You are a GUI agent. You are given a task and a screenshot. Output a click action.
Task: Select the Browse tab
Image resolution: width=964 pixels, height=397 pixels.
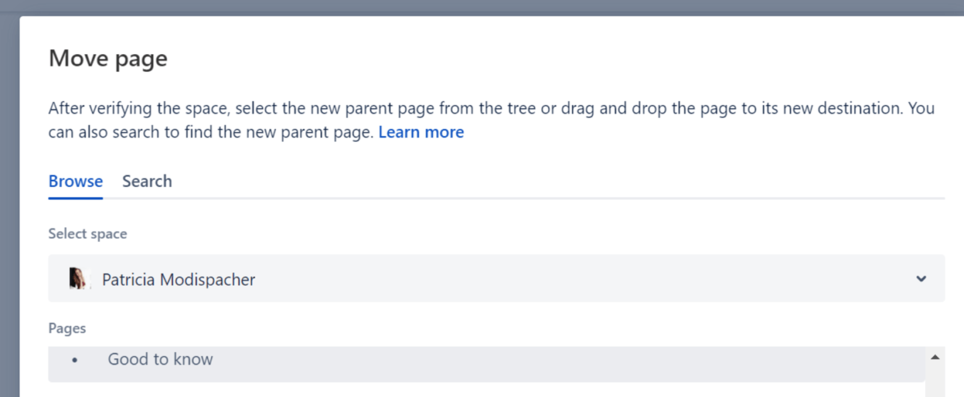tap(75, 181)
